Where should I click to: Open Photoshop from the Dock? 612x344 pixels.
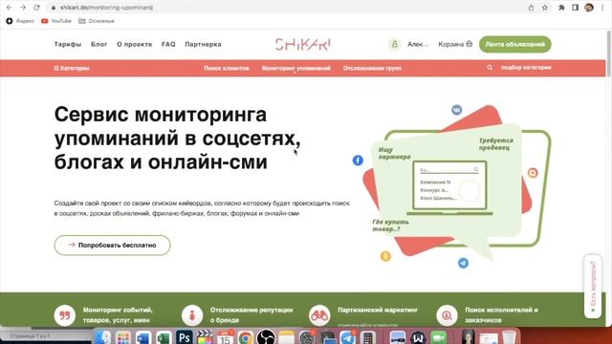[185, 336]
